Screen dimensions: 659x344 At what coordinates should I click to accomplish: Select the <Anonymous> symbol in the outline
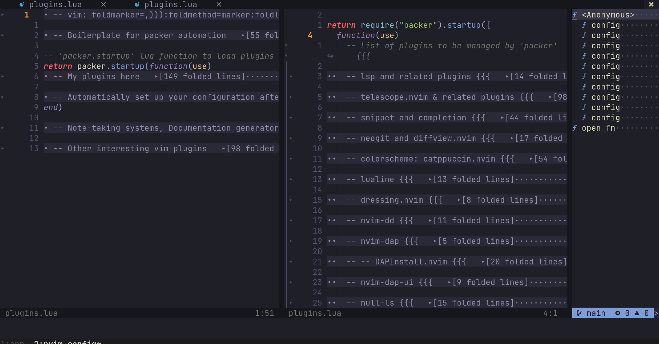[608, 15]
